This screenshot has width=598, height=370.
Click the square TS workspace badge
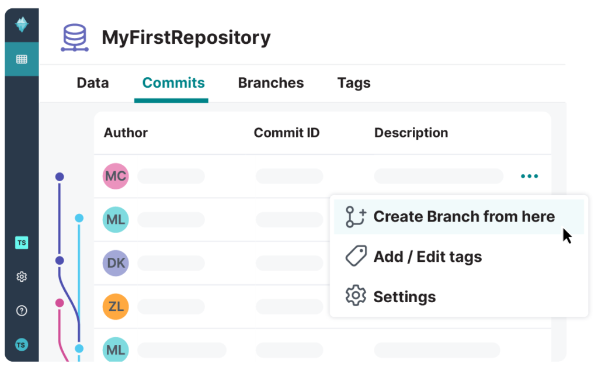pyautogui.click(x=22, y=243)
